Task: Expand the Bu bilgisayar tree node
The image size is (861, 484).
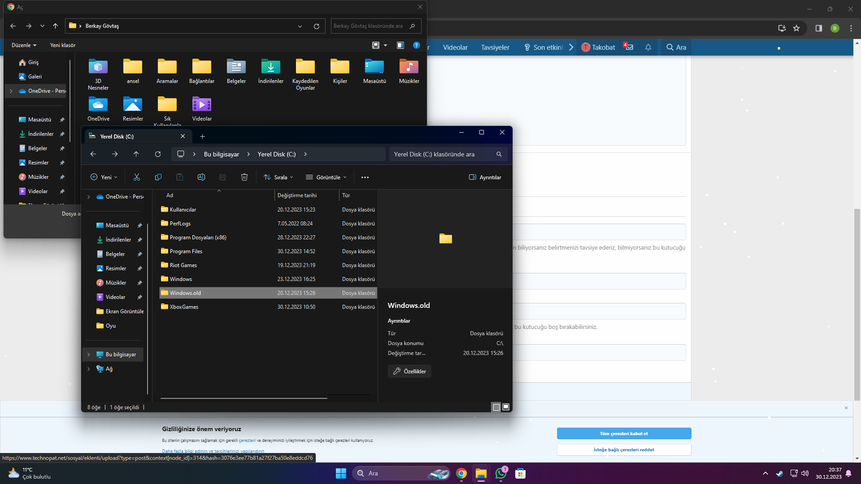Action: (x=89, y=354)
